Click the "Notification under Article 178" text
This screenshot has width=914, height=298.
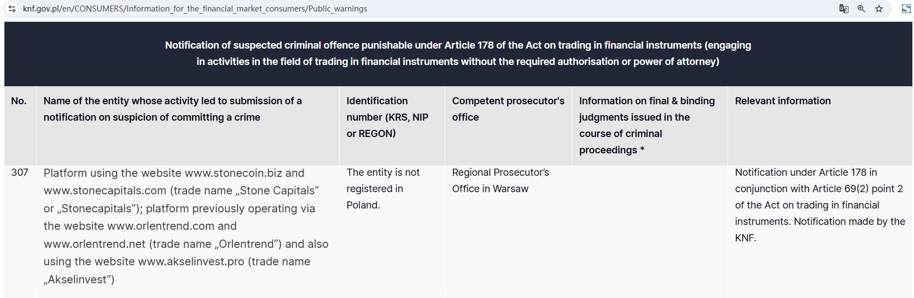(x=805, y=172)
